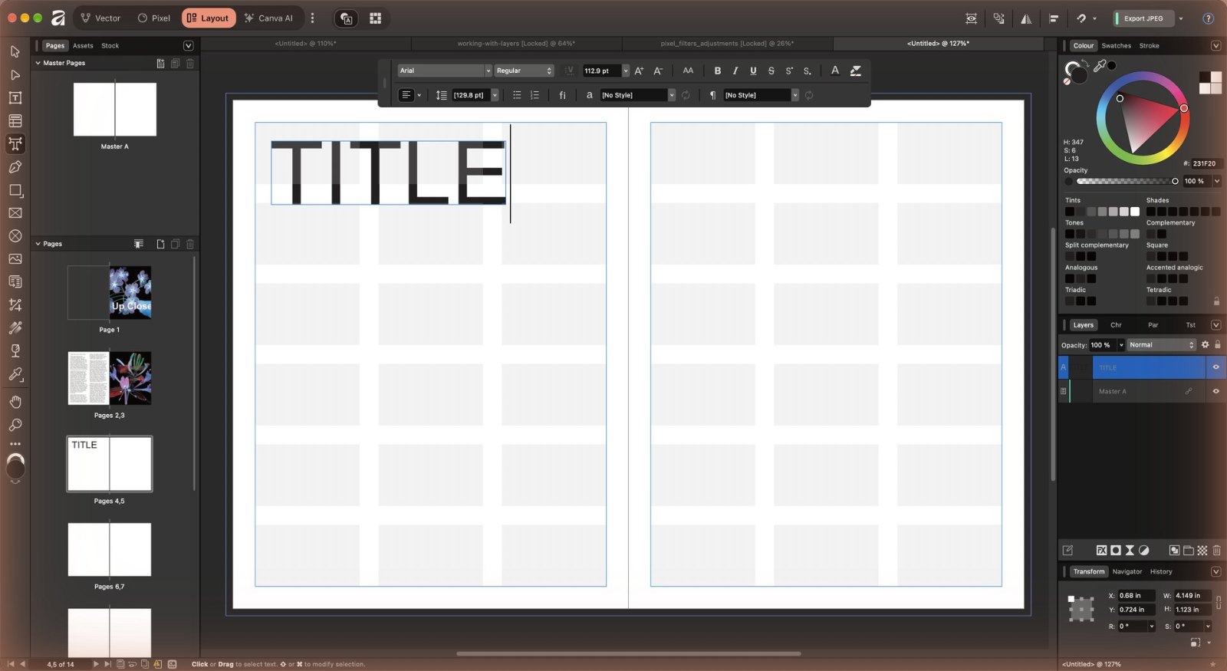Select the Picture Frame Ellipse tool
1227x671 pixels.
[15, 235]
